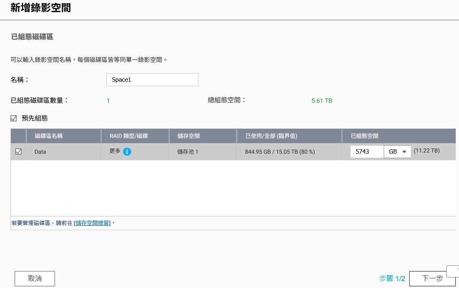459x288 pixels.
Task: Click the RAID 類型/磁碟 column header
Action: click(x=129, y=136)
